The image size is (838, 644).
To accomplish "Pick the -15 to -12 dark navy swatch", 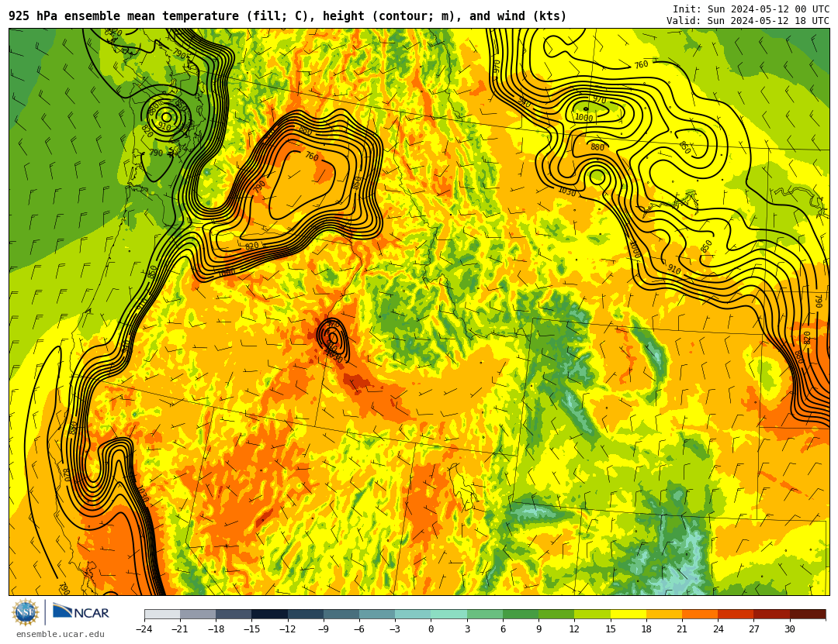I will tap(270, 614).
